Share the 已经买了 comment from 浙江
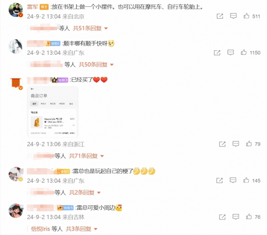267x235 pixels. click(222, 144)
